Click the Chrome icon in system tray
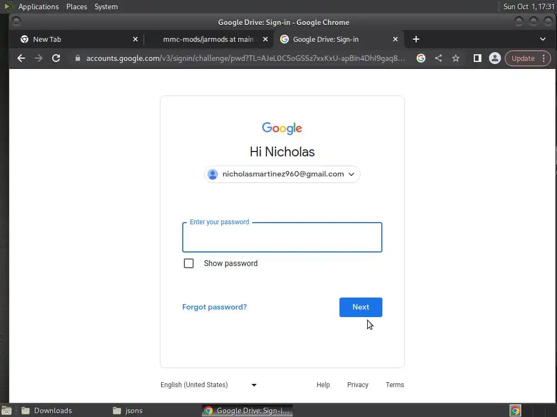The image size is (557, 417). tap(515, 410)
